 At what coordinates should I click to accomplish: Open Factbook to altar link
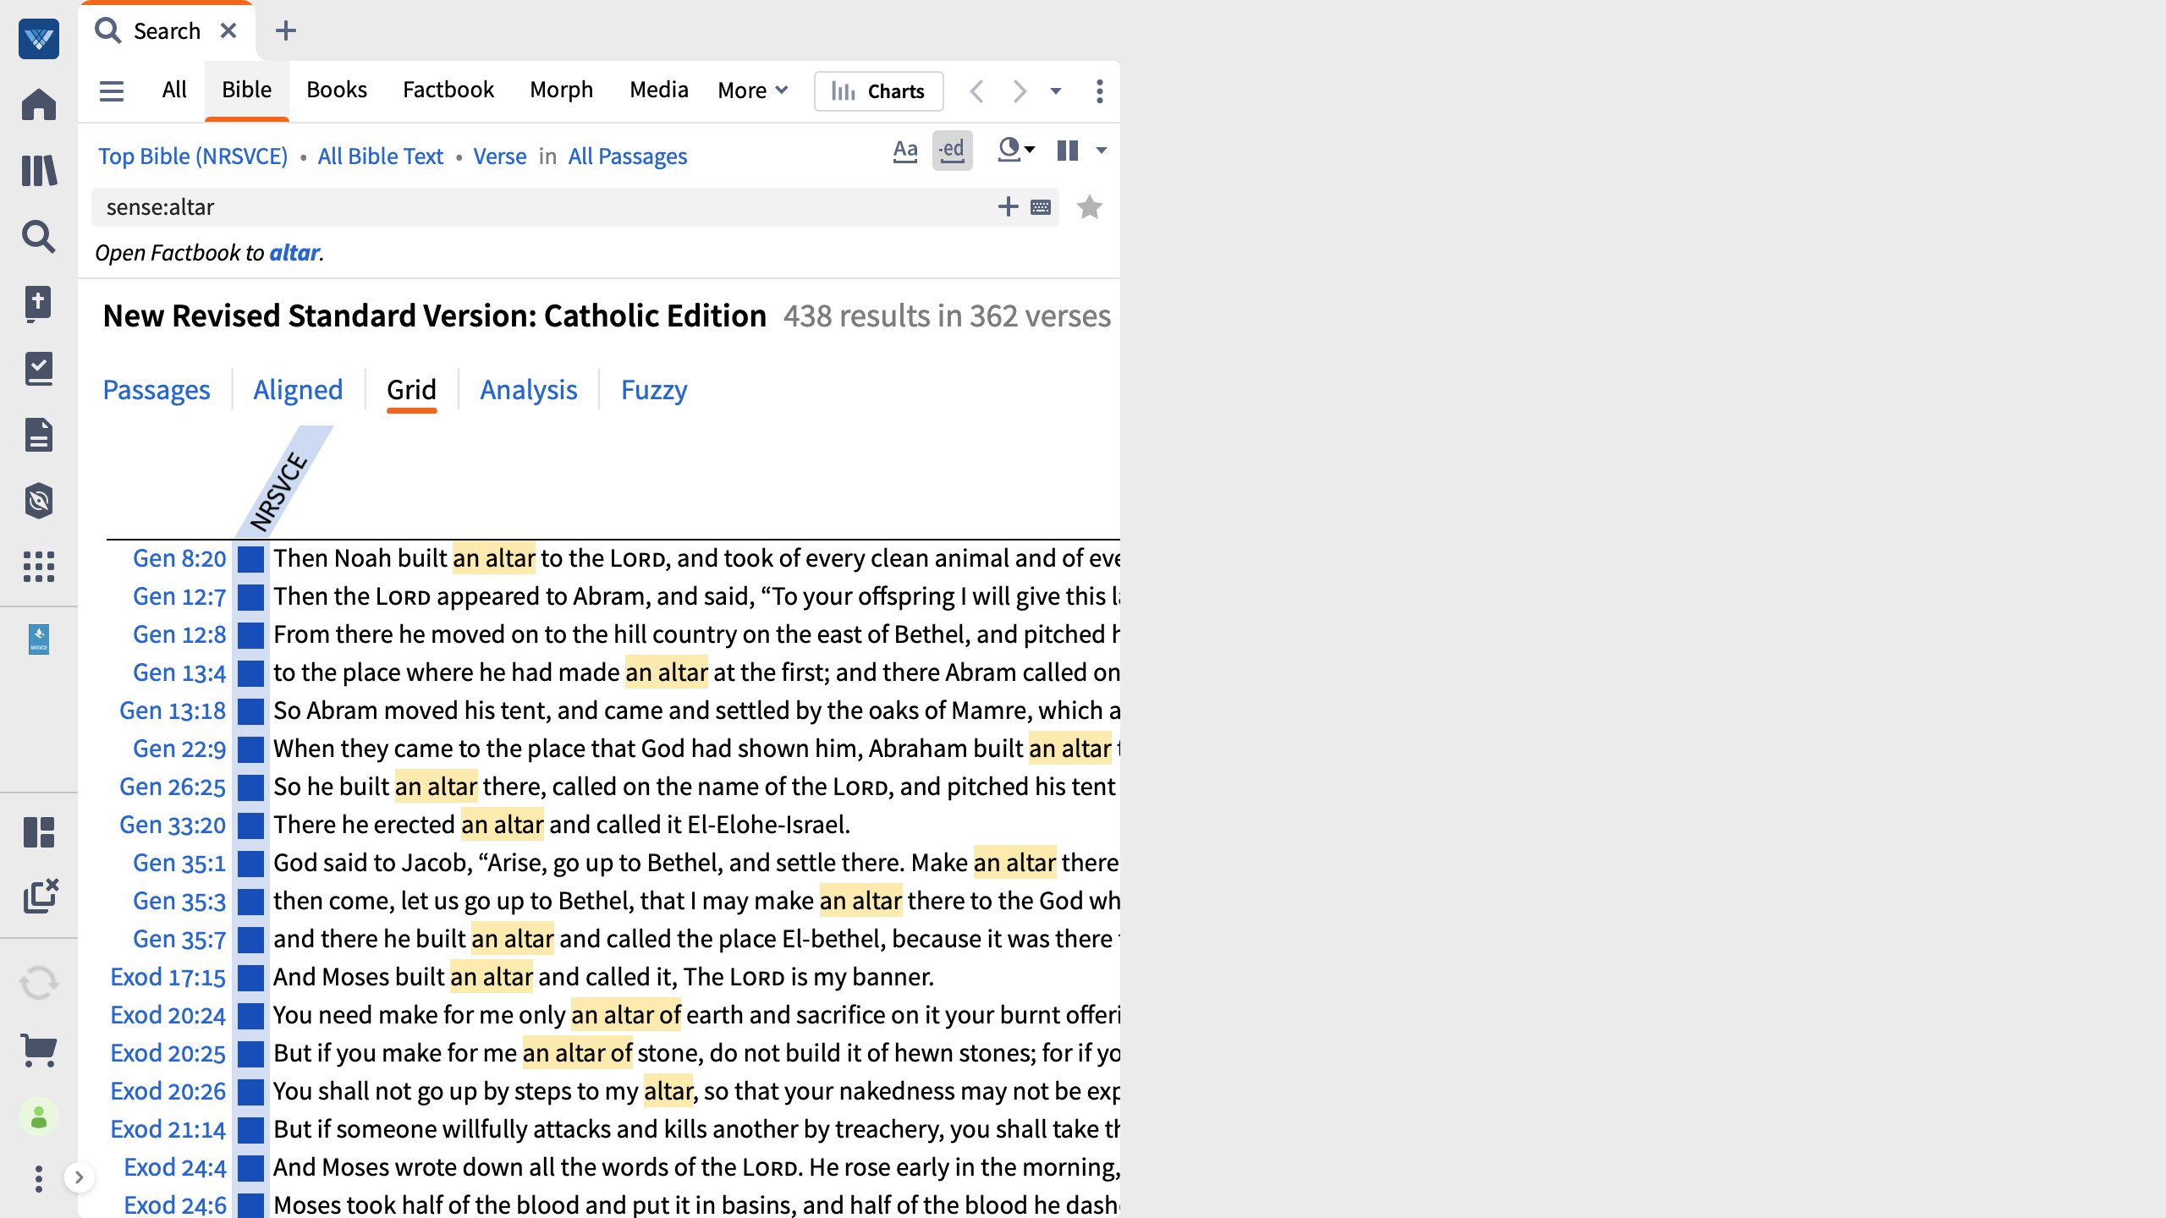tap(294, 253)
